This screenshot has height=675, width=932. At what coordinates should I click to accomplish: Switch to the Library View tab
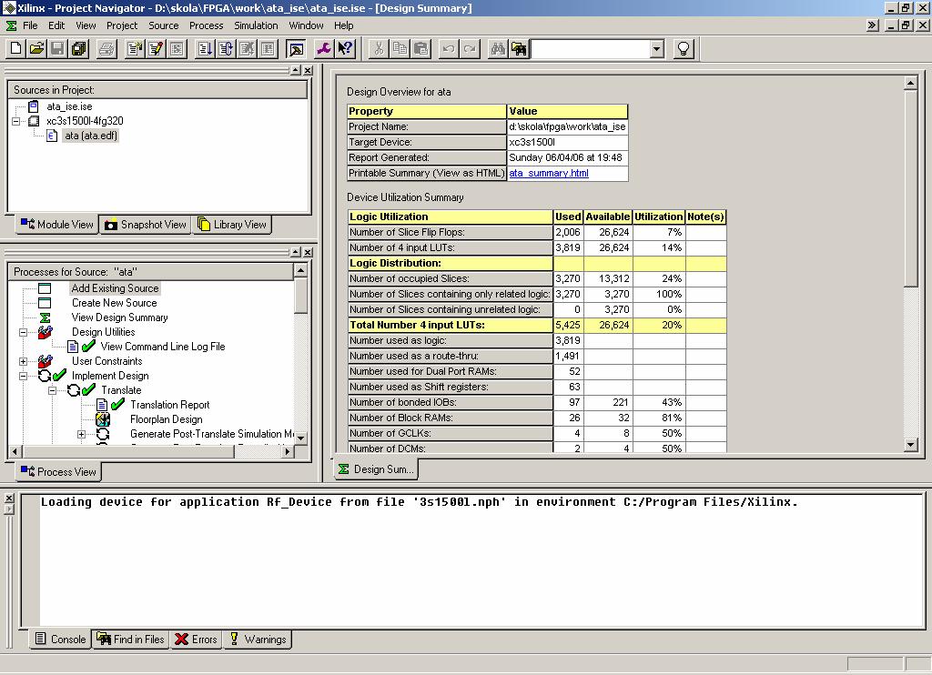(x=232, y=225)
